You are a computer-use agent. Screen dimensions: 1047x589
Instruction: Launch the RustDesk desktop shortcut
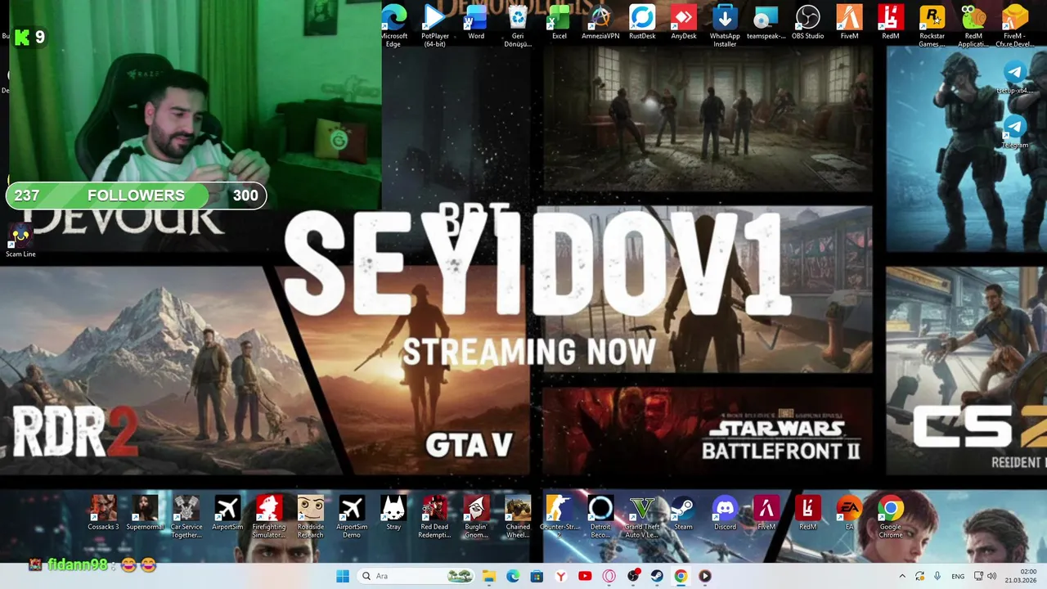(642, 22)
